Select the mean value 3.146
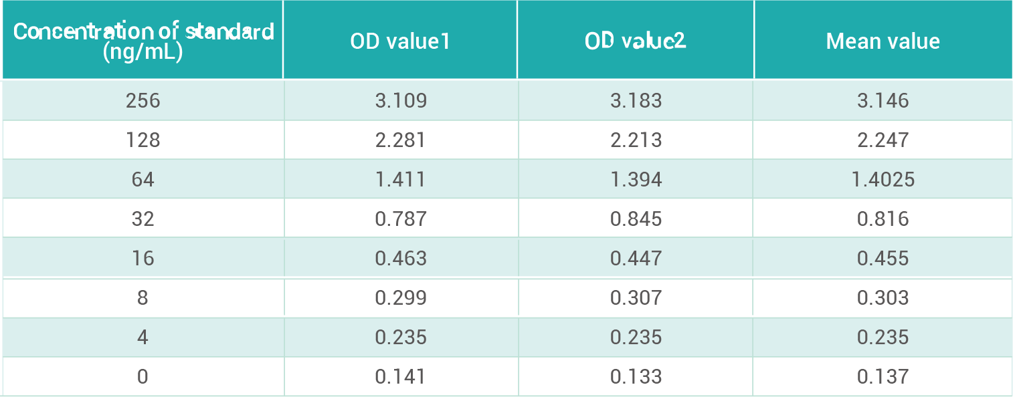 click(x=883, y=100)
